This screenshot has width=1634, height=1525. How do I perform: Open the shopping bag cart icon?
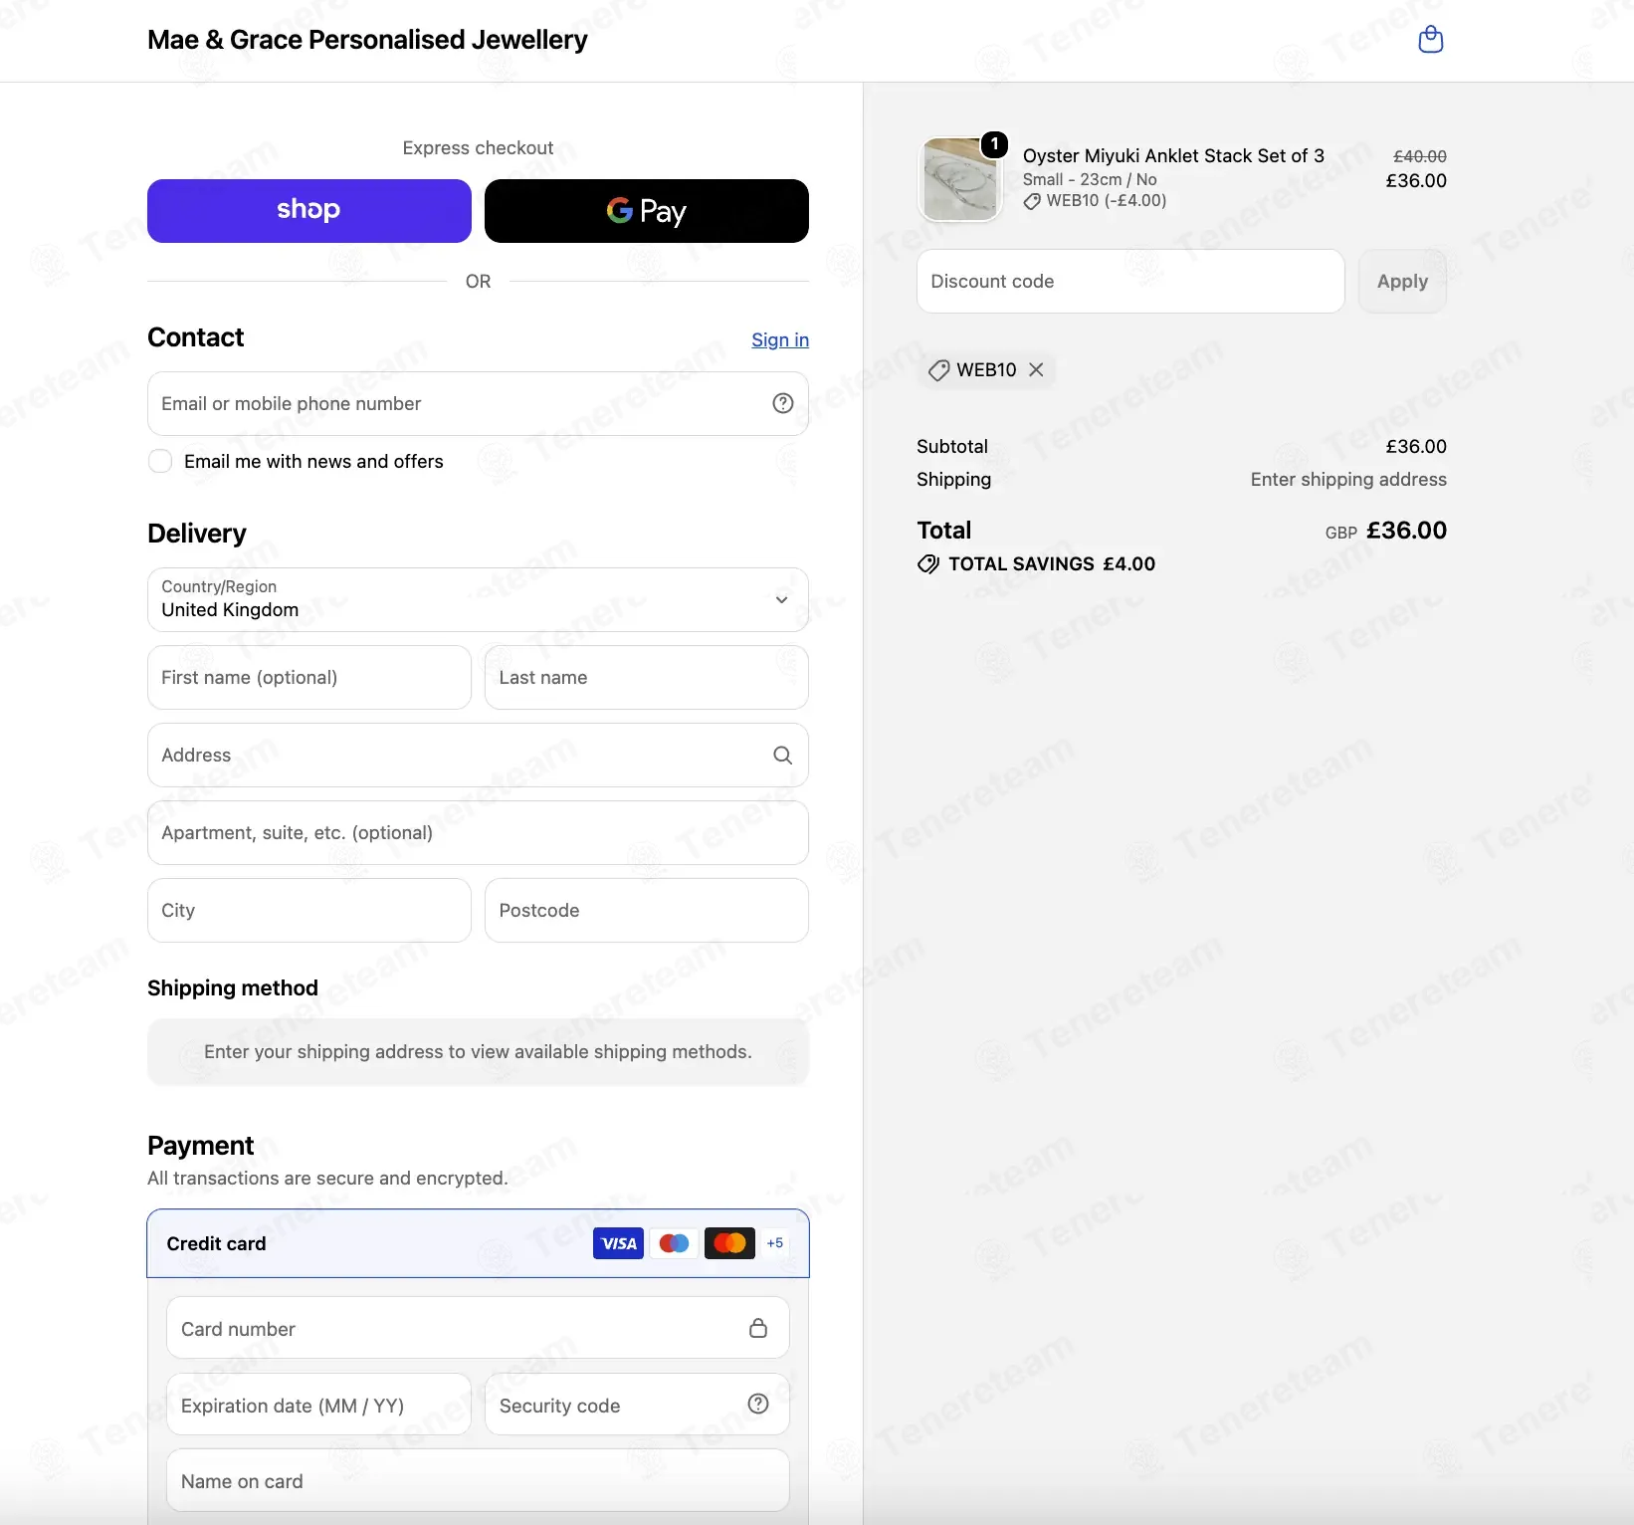(1430, 40)
